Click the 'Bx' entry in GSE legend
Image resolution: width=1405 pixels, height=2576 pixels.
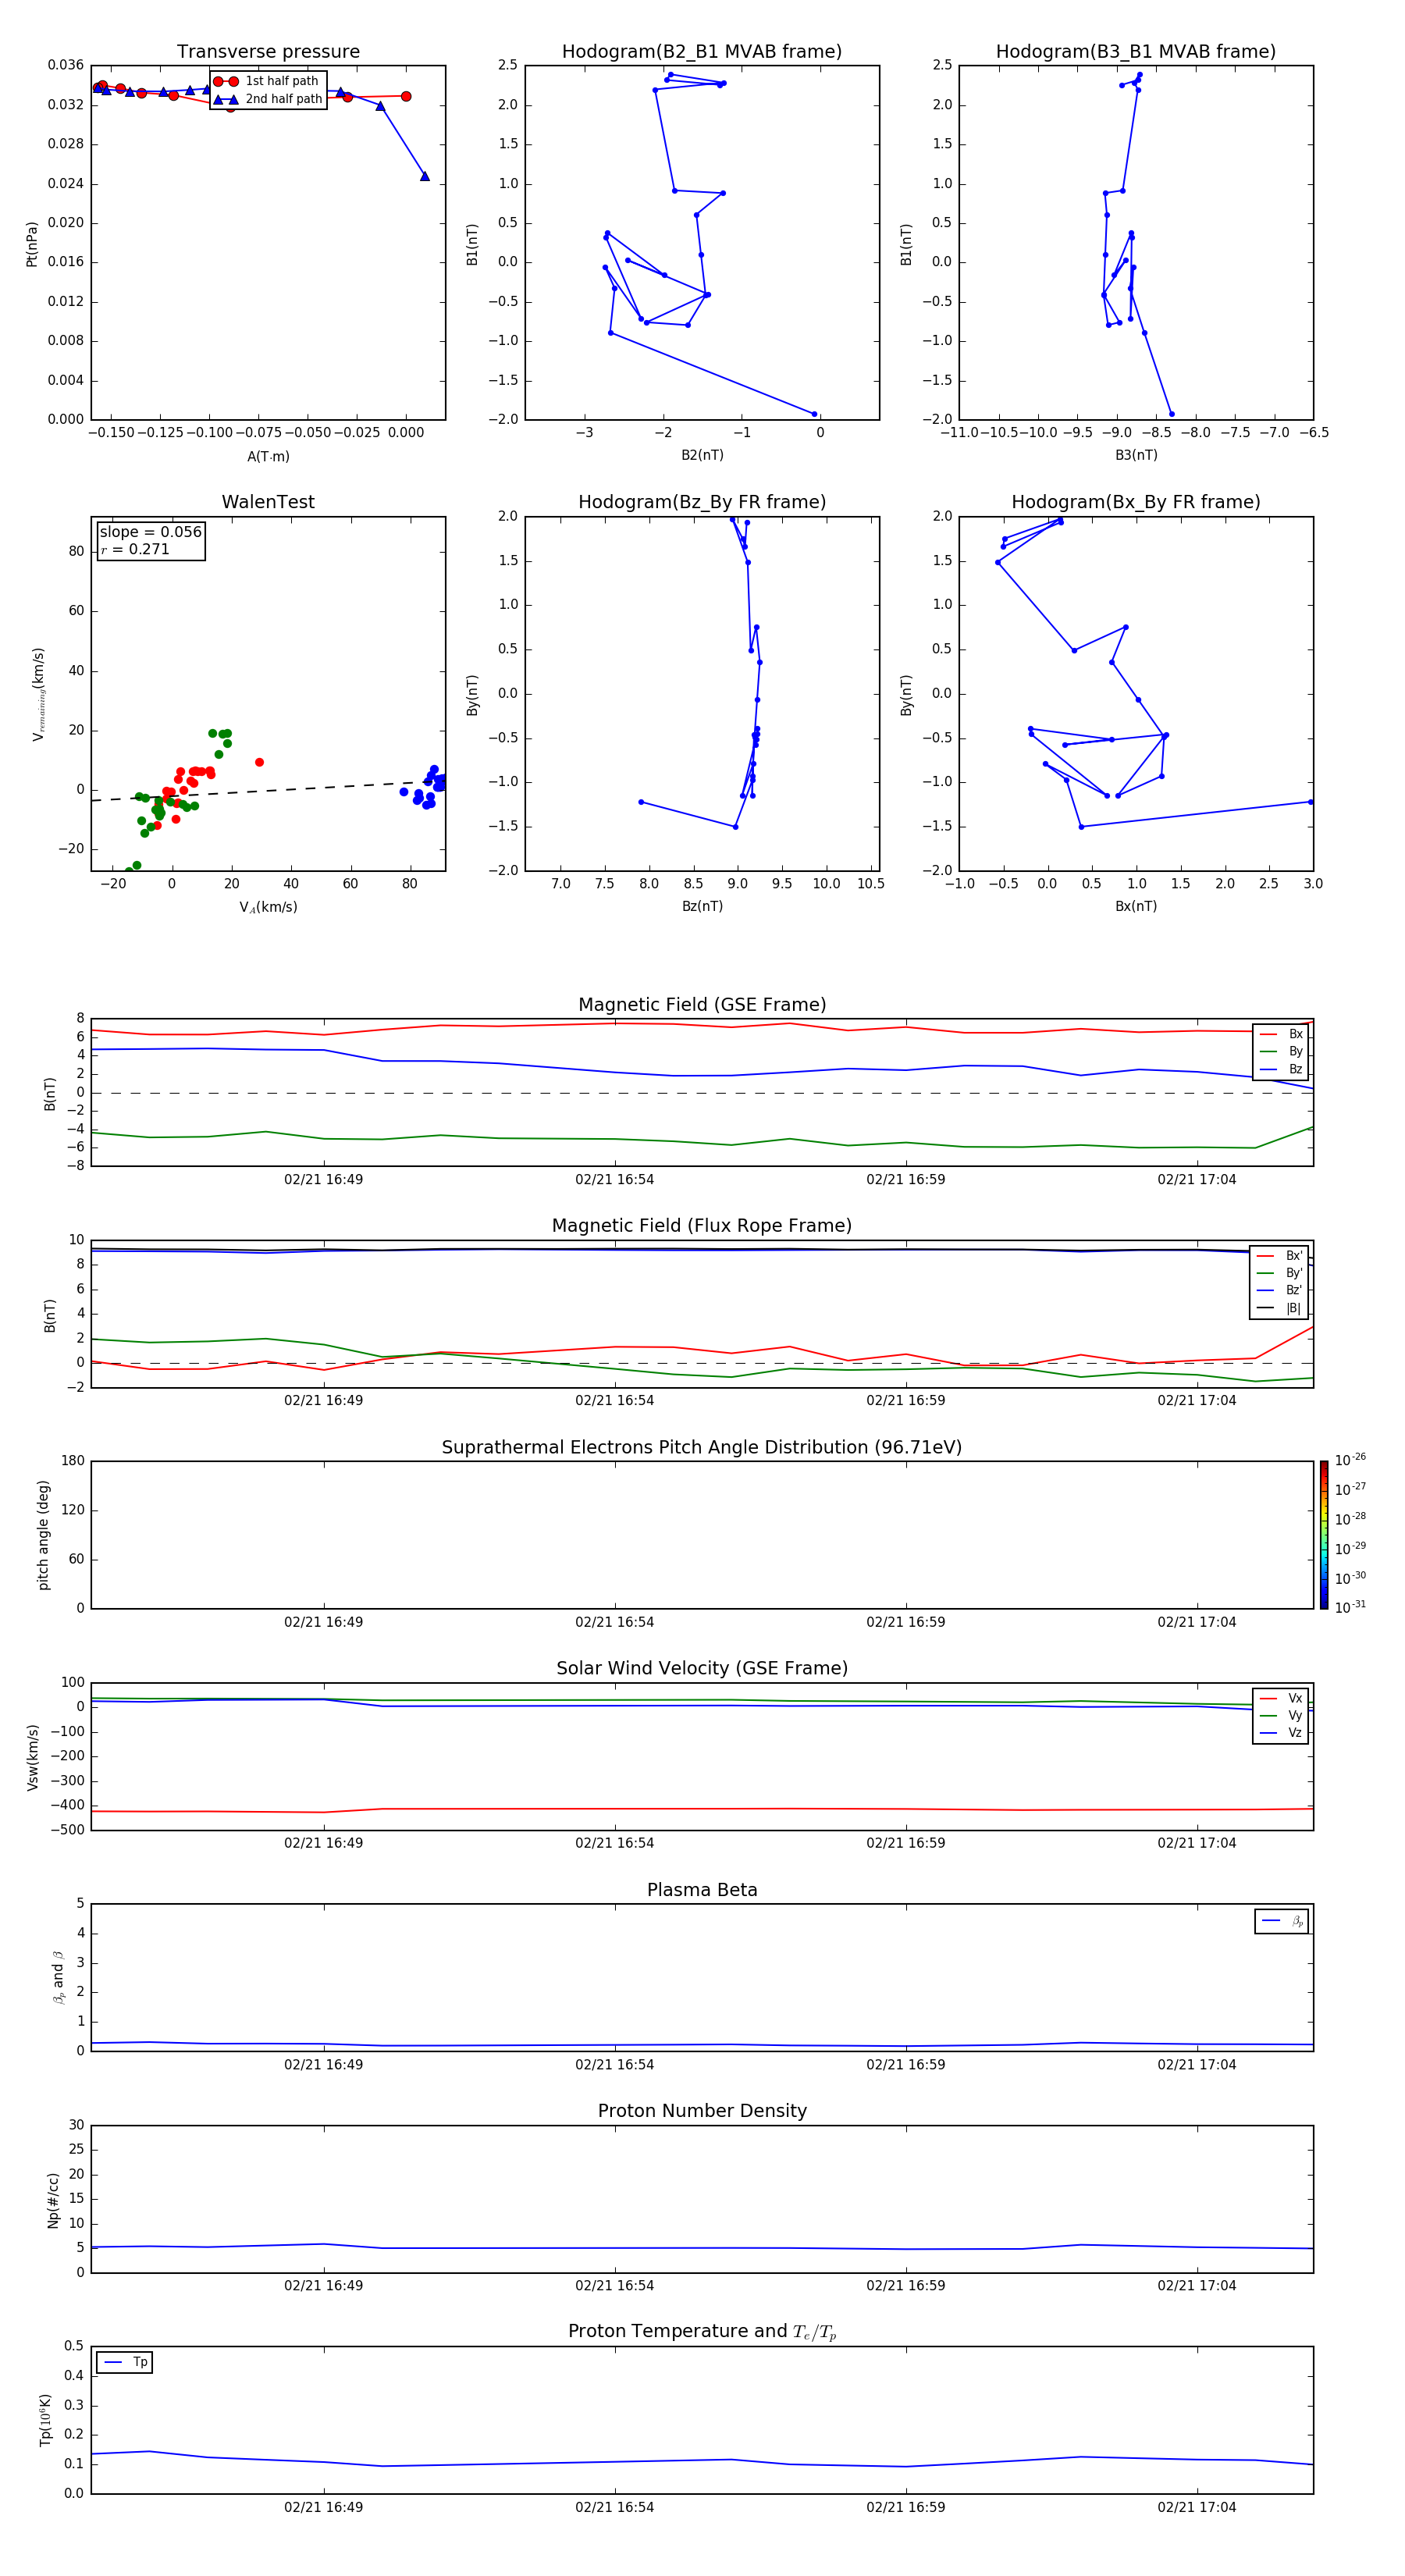click(x=1281, y=1034)
